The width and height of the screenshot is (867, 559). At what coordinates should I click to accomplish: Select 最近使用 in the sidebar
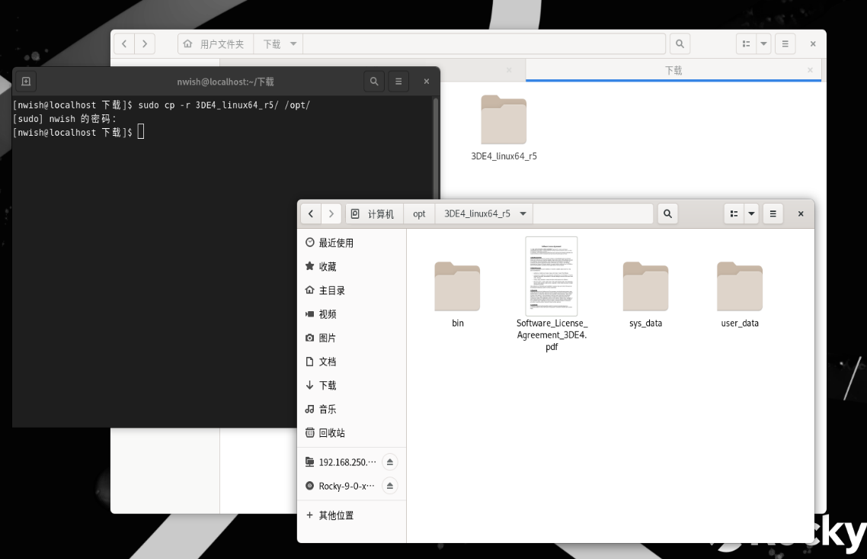[x=336, y=243]
